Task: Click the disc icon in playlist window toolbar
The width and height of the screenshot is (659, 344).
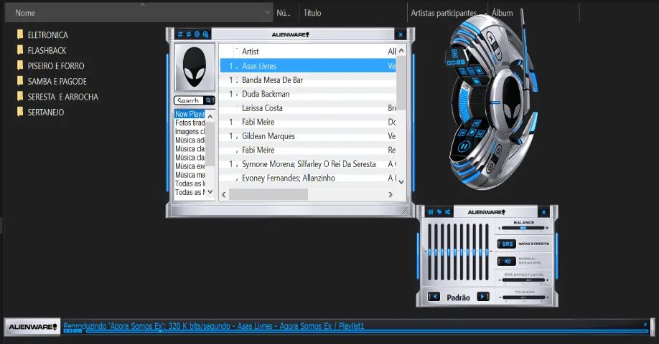Action: pos(197,34)
